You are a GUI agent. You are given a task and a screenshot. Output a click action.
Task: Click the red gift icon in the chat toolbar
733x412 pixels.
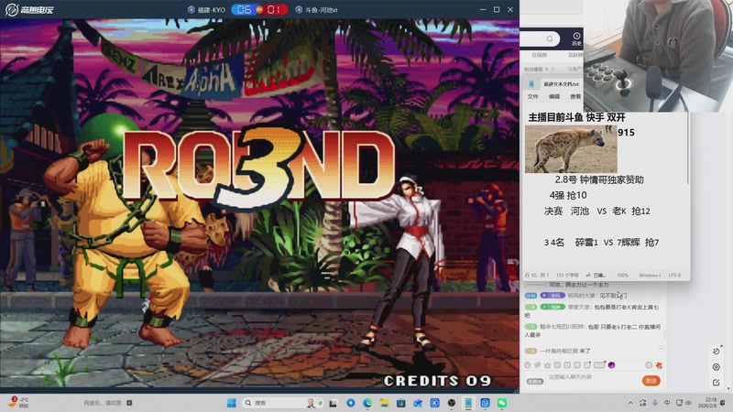pos(659,365)
